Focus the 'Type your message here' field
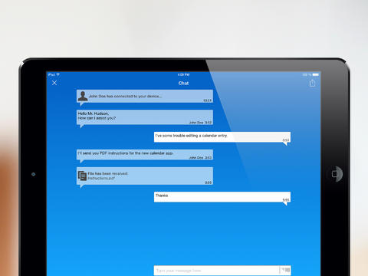 [x=216, y=271]
